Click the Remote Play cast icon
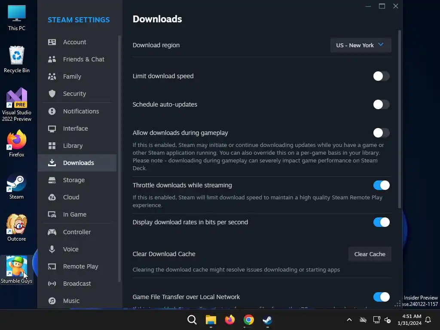 [x=52, y=266]
